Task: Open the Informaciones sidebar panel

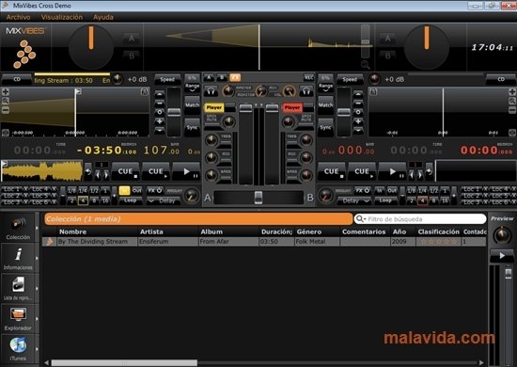Action: [18, 258]
